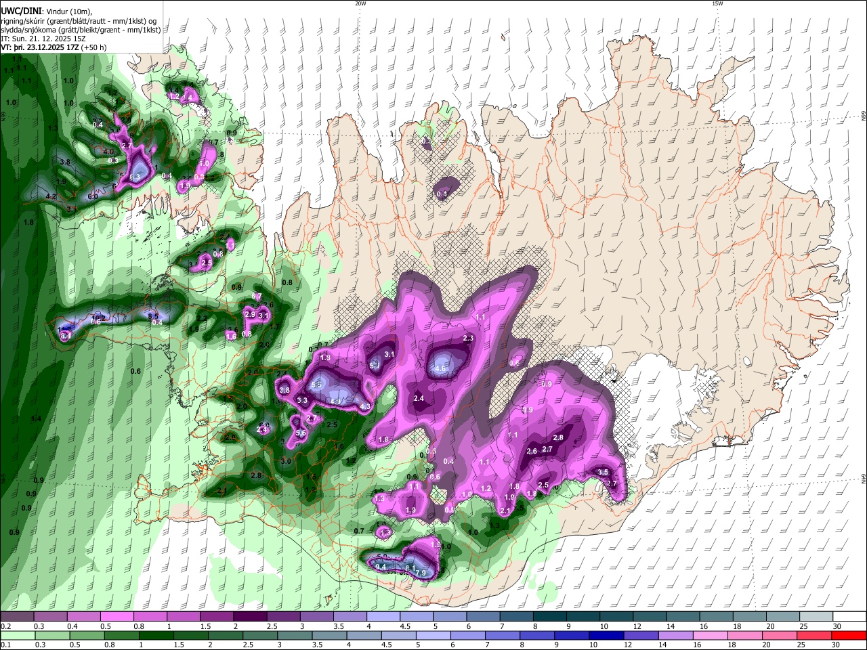Click the '8.5' precipitation value on the map
This screenshot has width=867, height=650.
[153, 316]
